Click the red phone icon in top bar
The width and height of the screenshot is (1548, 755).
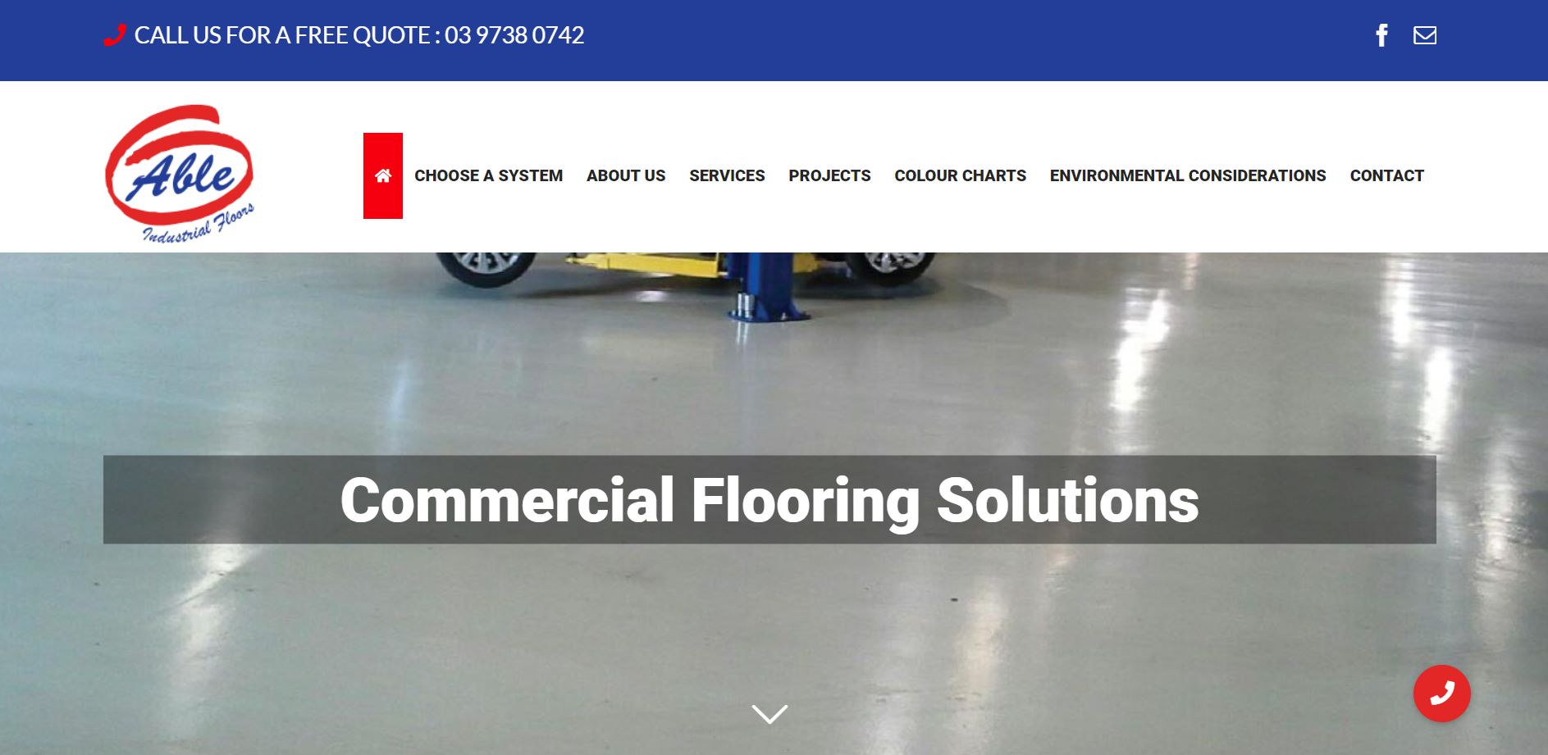pyautogui.click(x=114, y=35)
